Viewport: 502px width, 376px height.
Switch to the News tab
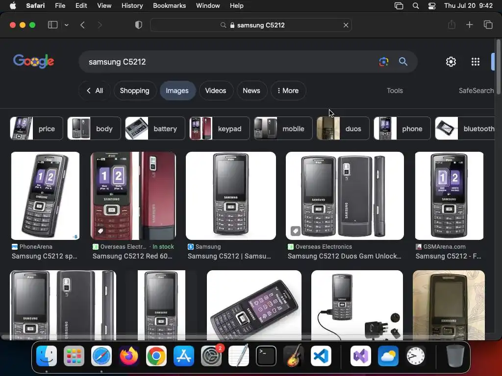coord(251,91)
